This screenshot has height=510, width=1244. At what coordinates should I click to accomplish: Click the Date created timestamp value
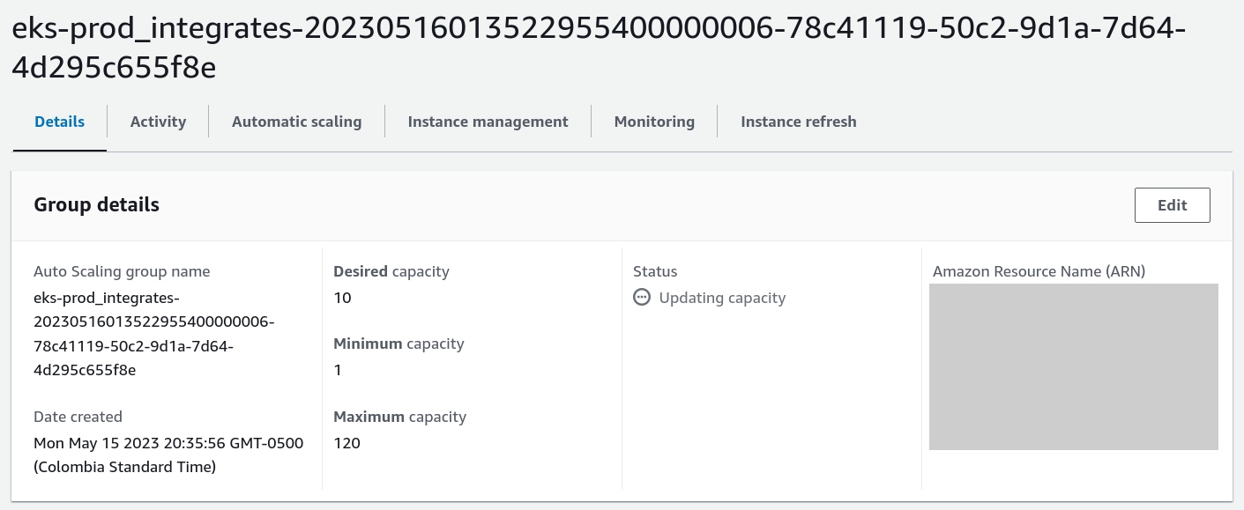point(168,455)
